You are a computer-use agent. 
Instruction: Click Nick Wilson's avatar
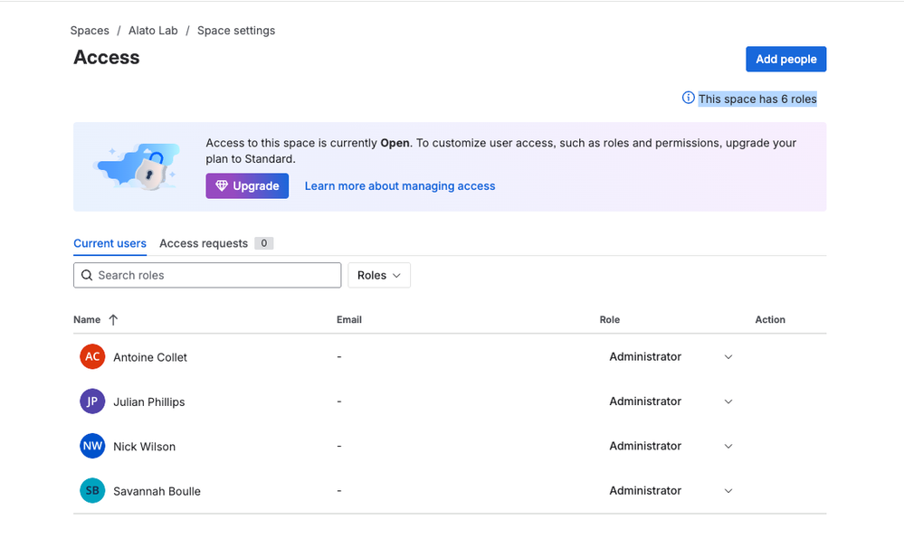[91, 446]
